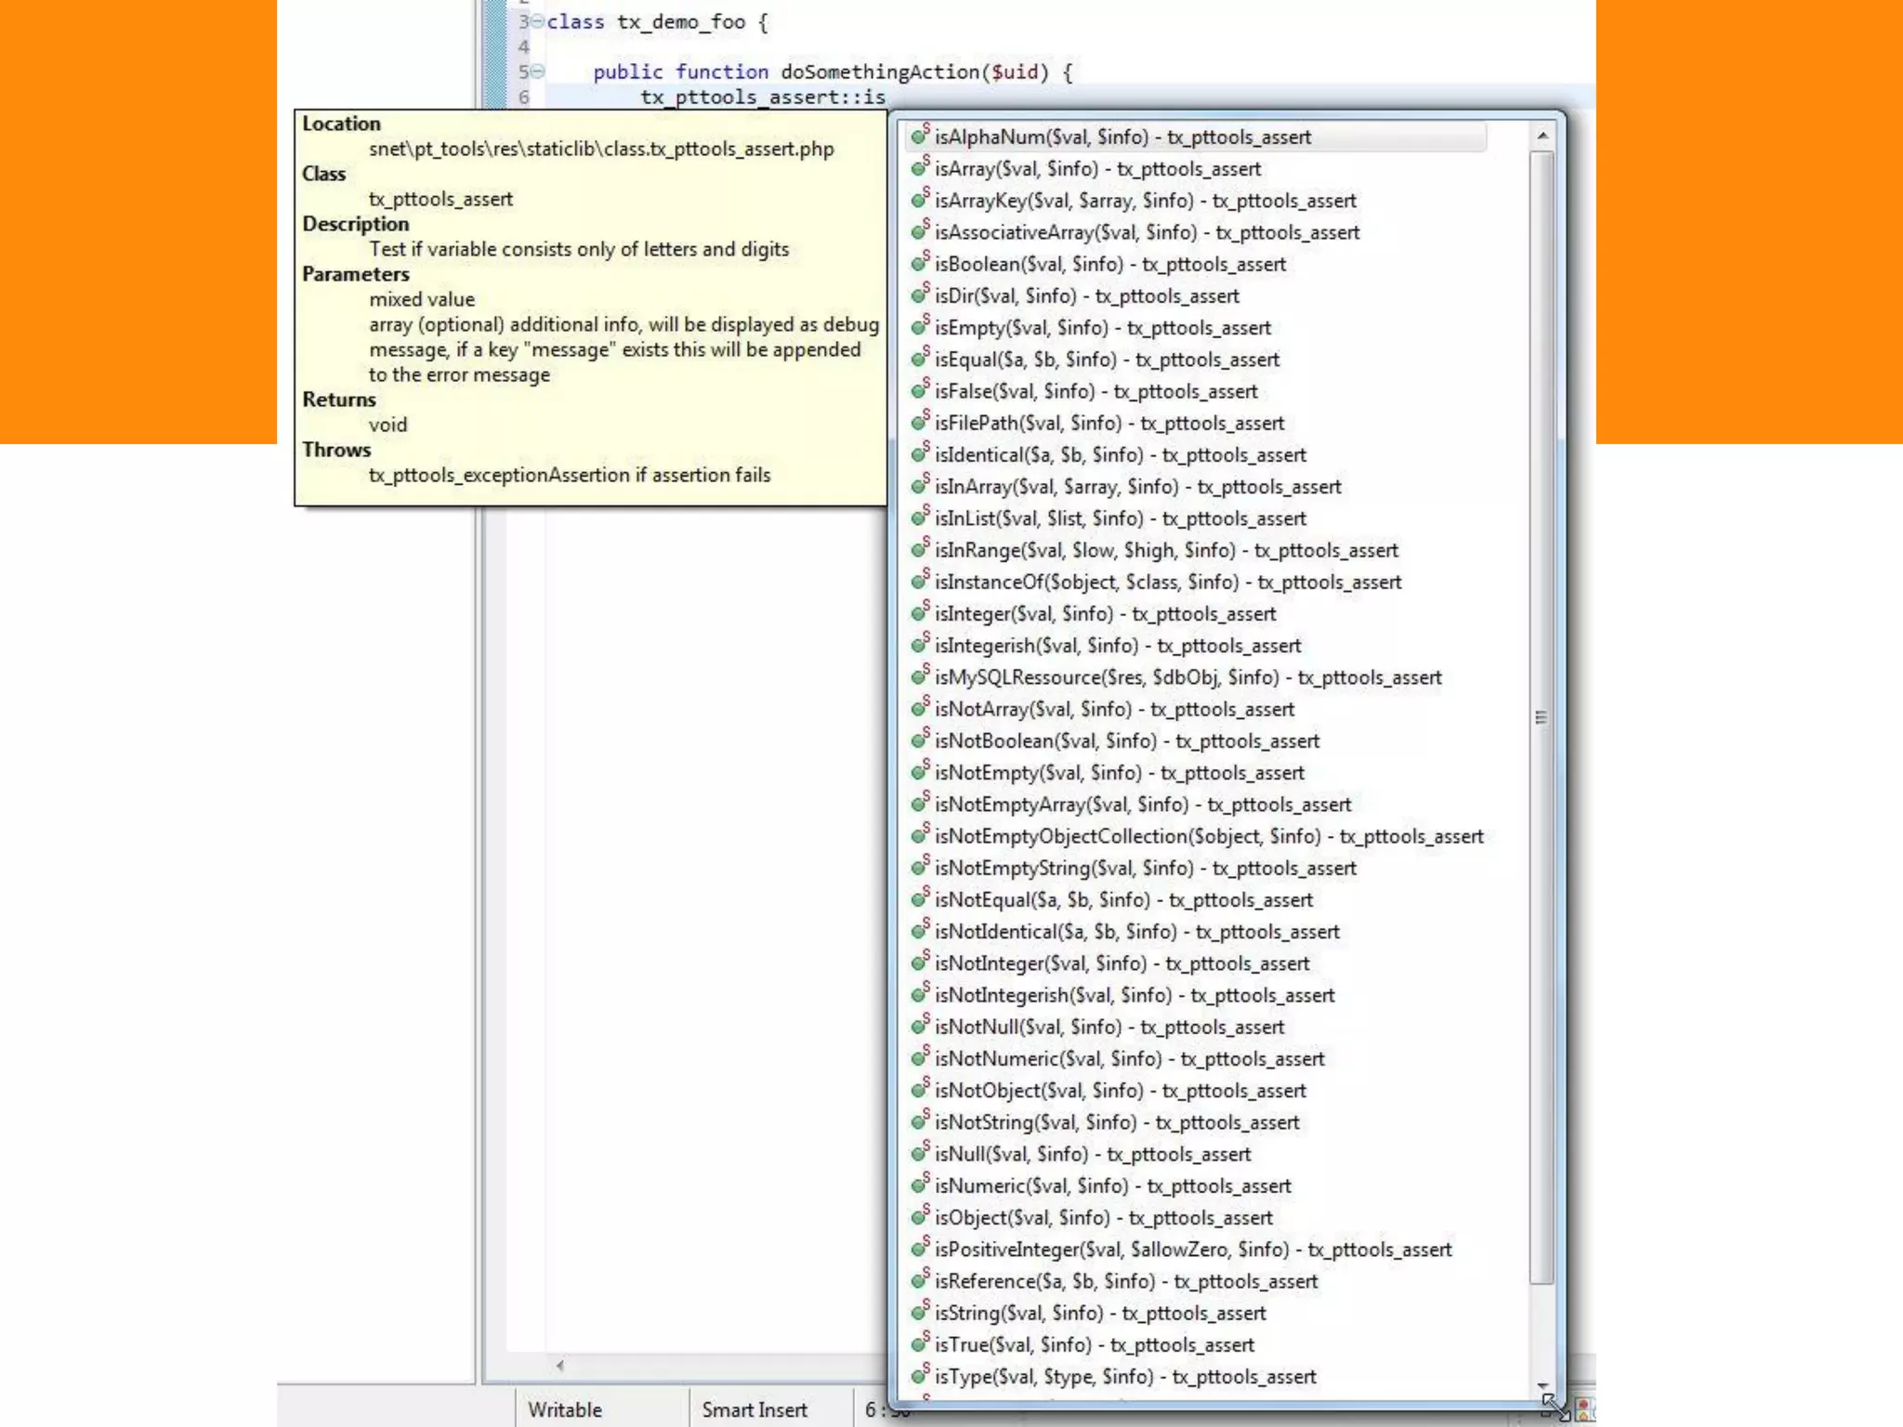This screenshot has height=1427, width=1903.
Task: Collapse the doSomethingAction function fold marker
Action: tap(537, 72)
